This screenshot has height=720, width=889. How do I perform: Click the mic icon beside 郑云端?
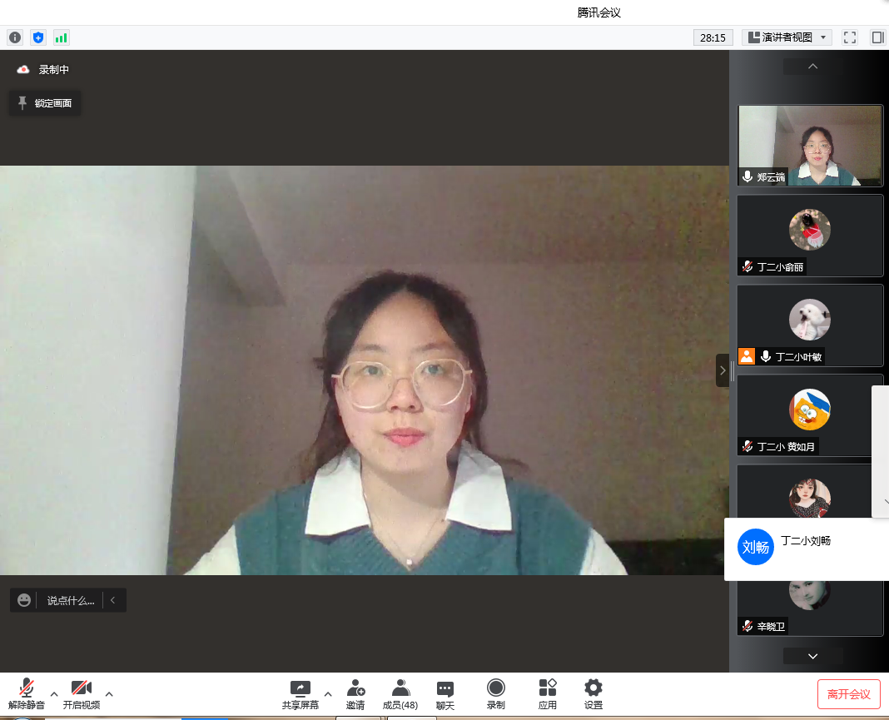click(x=747, y=177)
